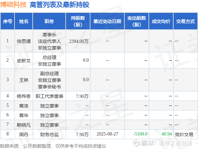Select the 职工代表董事 position cell
The height and width of the screenshot is (149, 198).
(x=49, y=96)
